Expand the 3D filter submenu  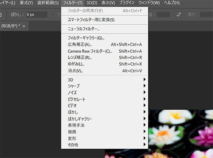[x=105, y=80]
